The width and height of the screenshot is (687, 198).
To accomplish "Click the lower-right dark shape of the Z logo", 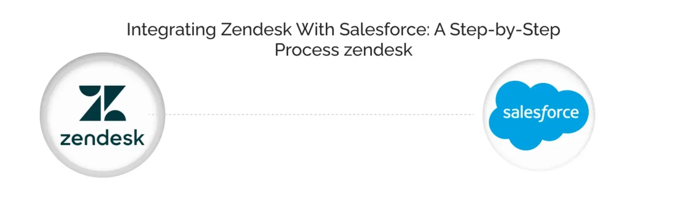I will [116, 115].
